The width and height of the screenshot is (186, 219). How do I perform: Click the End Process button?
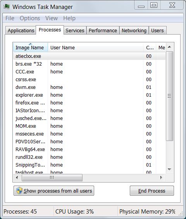(152, 191)
